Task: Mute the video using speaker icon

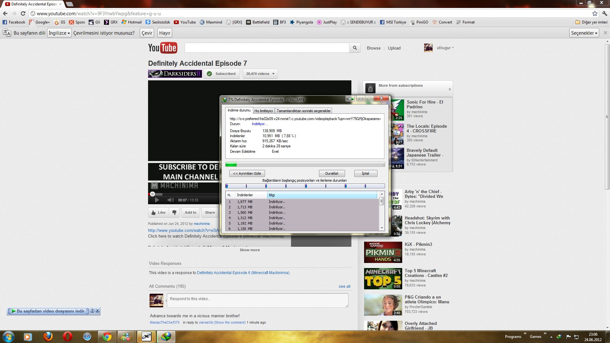Action: pyautogui.click(x=170, y=200)
